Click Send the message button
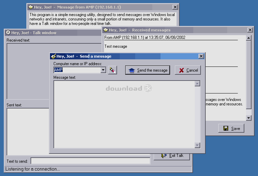Image resolution: width=258 pixels, height=176 pixels. 147,70
